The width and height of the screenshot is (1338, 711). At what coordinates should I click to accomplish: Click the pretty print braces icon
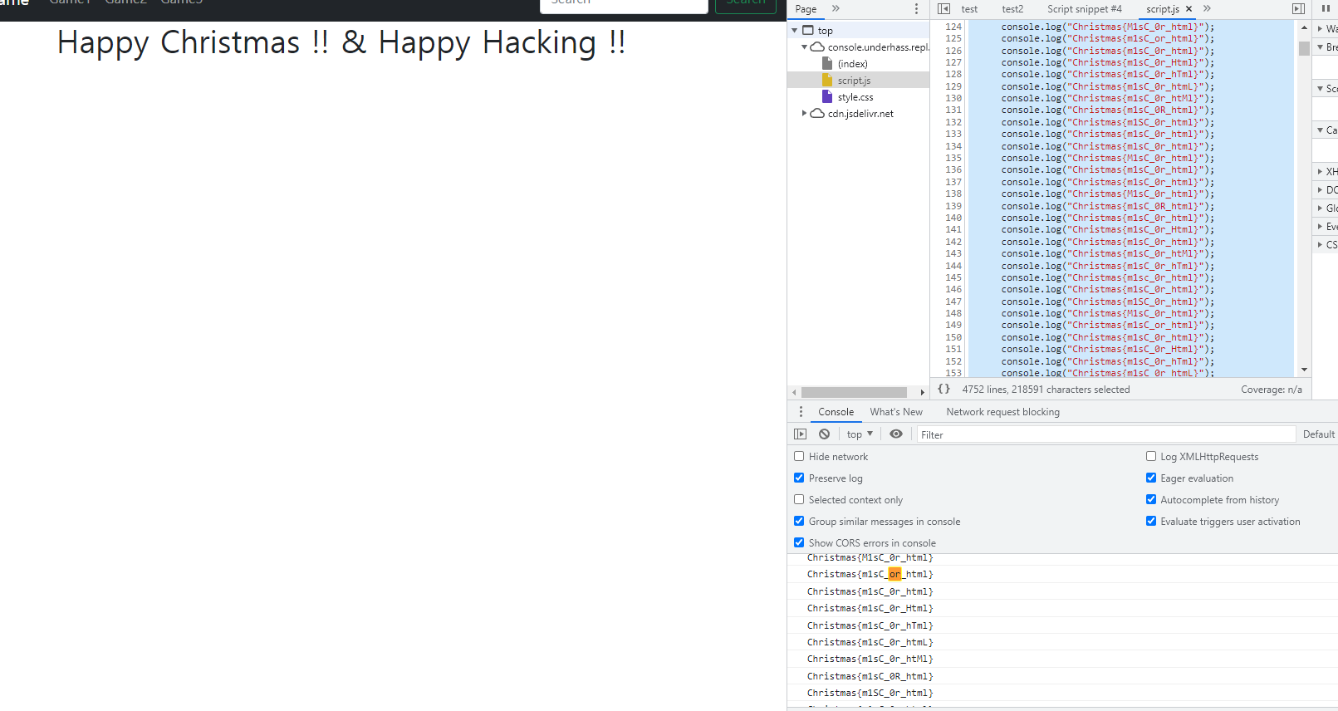tap(944, 389)
